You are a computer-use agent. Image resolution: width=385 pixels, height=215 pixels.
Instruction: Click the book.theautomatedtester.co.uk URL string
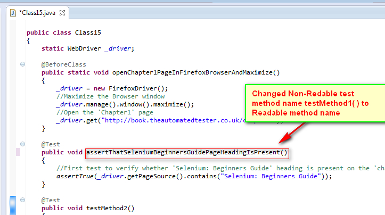[173, 120]
